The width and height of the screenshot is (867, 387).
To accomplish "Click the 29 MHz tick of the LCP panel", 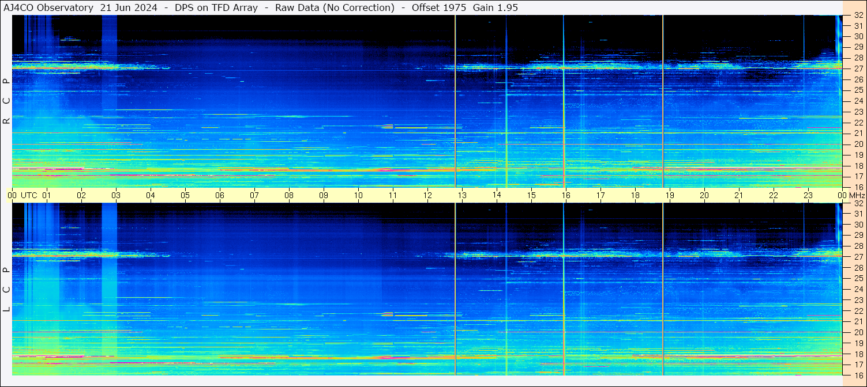I will click(858, 236).
